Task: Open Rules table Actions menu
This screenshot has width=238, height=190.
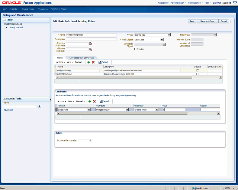Action: 61,62
